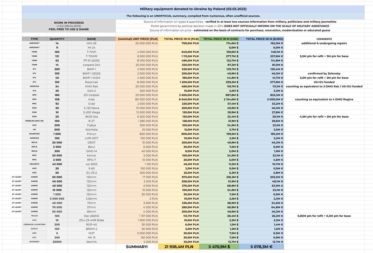Image resolution: width=373 pixels, height=253 pixels.
Task: Click the Mi-24 name cell
Action: pyautogui.click(x=91, y=47)
